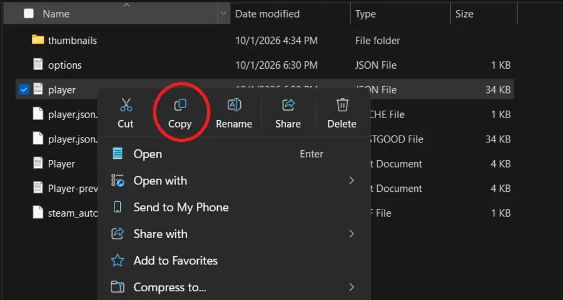563x300 pixels.
Task: Click the options file icon
Action: [x=38, y=64]
